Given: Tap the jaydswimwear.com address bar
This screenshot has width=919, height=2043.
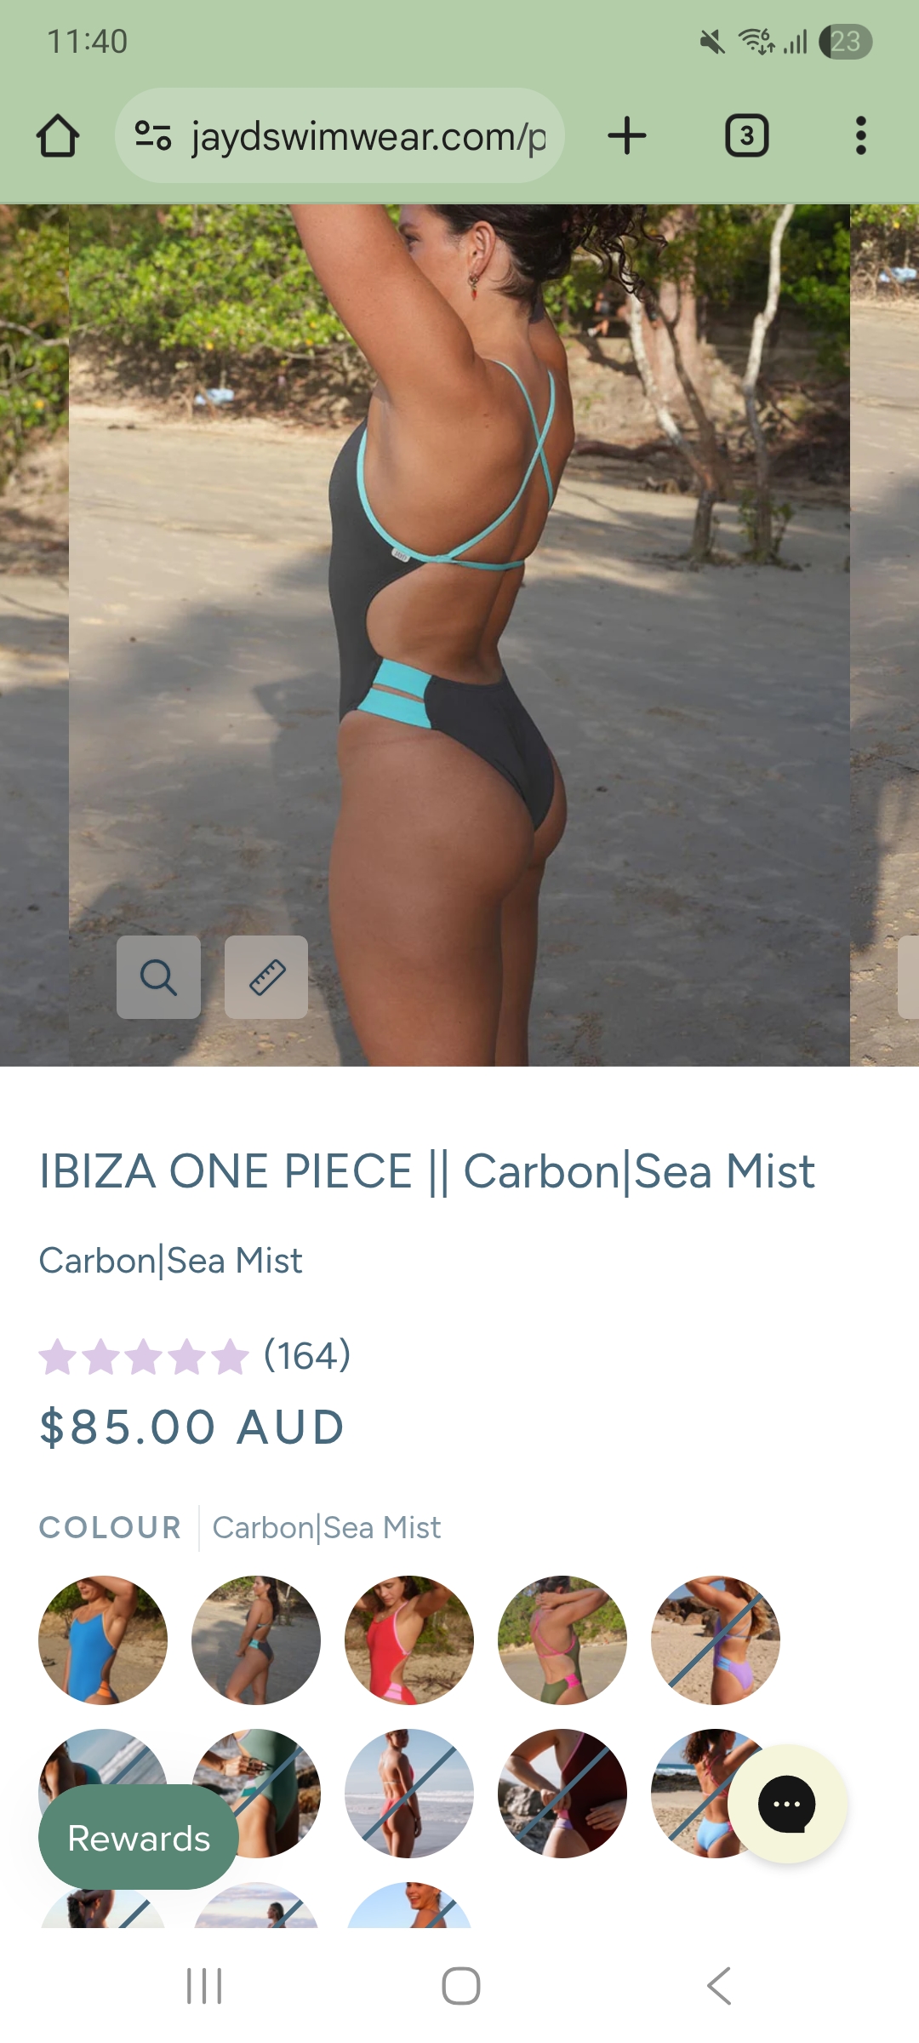Looking at the screenshot, I should click(340, 136).
